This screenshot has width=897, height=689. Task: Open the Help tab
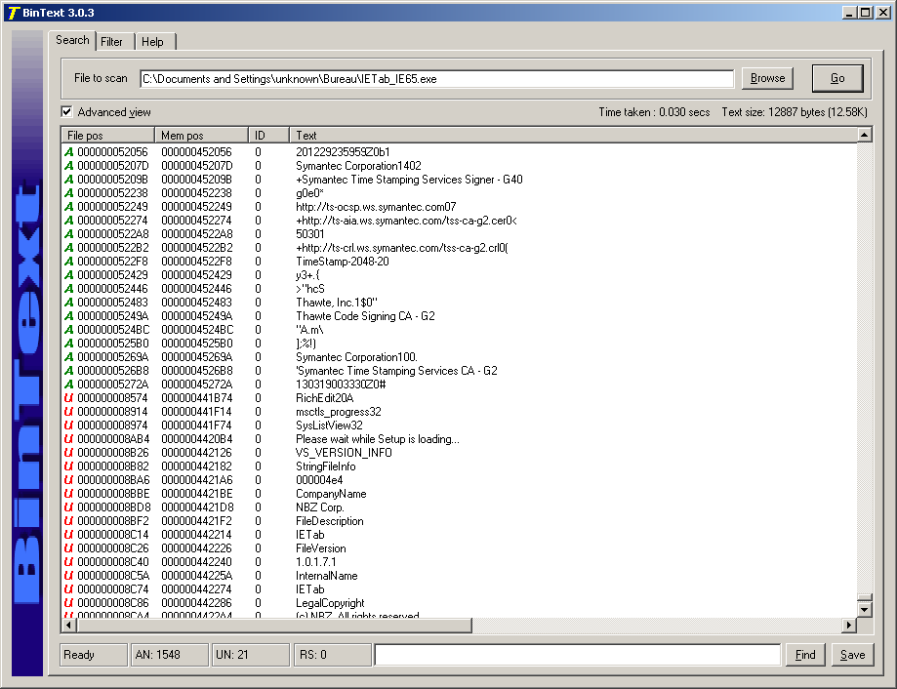152,42
